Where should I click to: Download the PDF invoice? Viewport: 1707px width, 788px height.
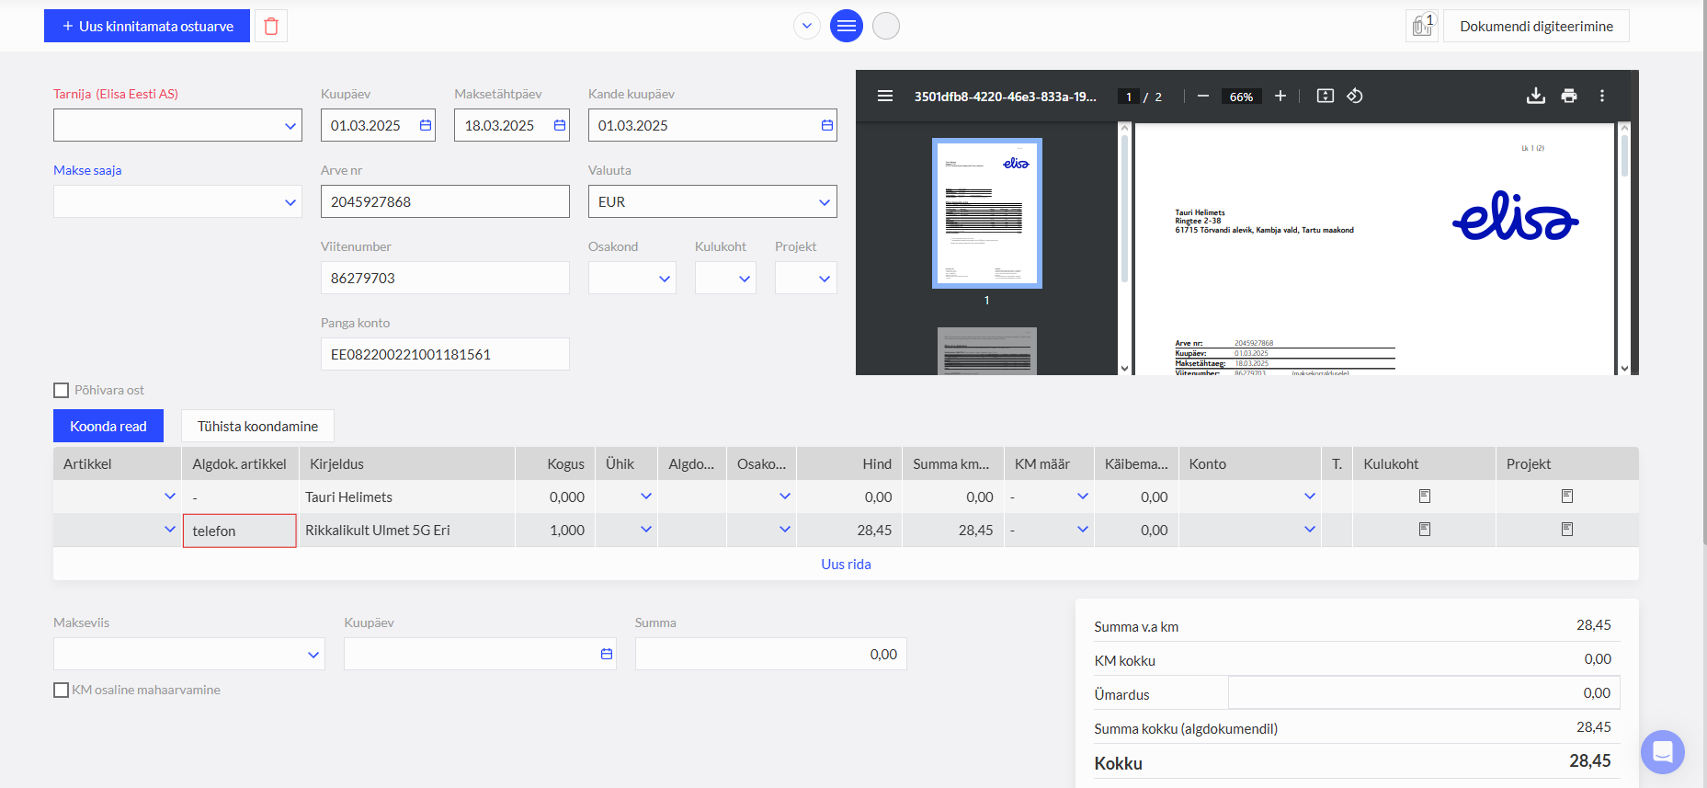[1535, 96]
